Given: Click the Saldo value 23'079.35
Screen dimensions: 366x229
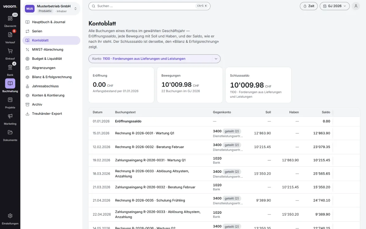Looking at the screenshot, I should [321, 147].
